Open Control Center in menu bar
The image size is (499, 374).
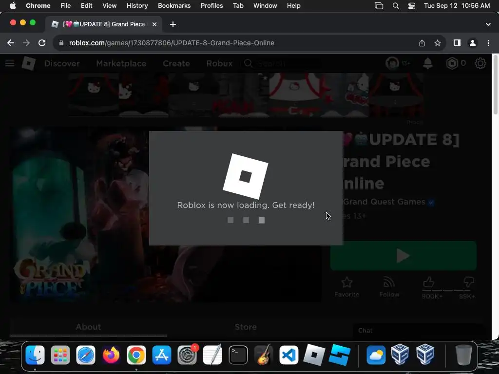pos(412,6)
